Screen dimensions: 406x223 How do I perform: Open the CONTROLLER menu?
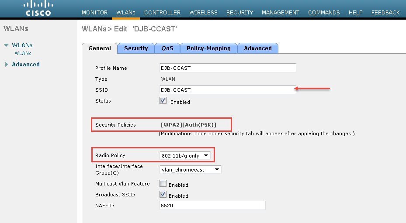(162, 13)
